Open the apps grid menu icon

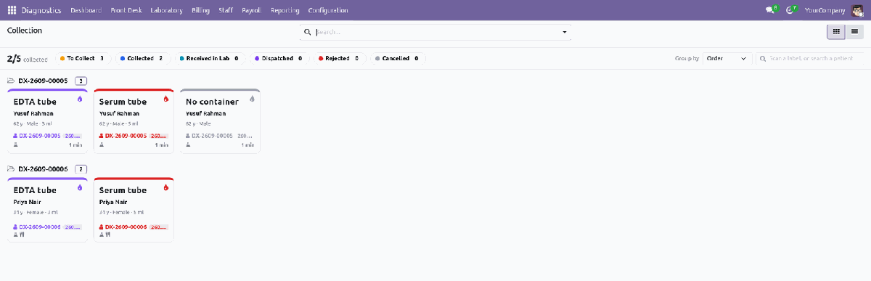point(12,10)
